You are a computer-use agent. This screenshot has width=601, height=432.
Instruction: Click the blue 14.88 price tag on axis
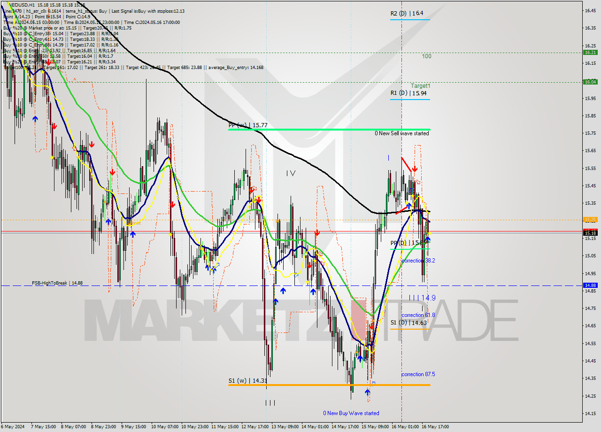point(590,285)
